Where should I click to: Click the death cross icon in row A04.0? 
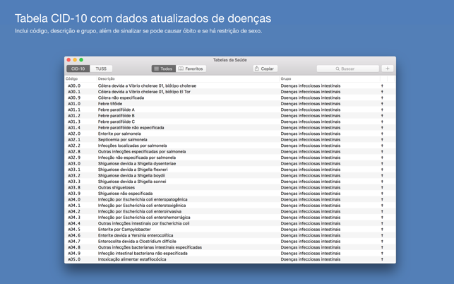(382, 199)
